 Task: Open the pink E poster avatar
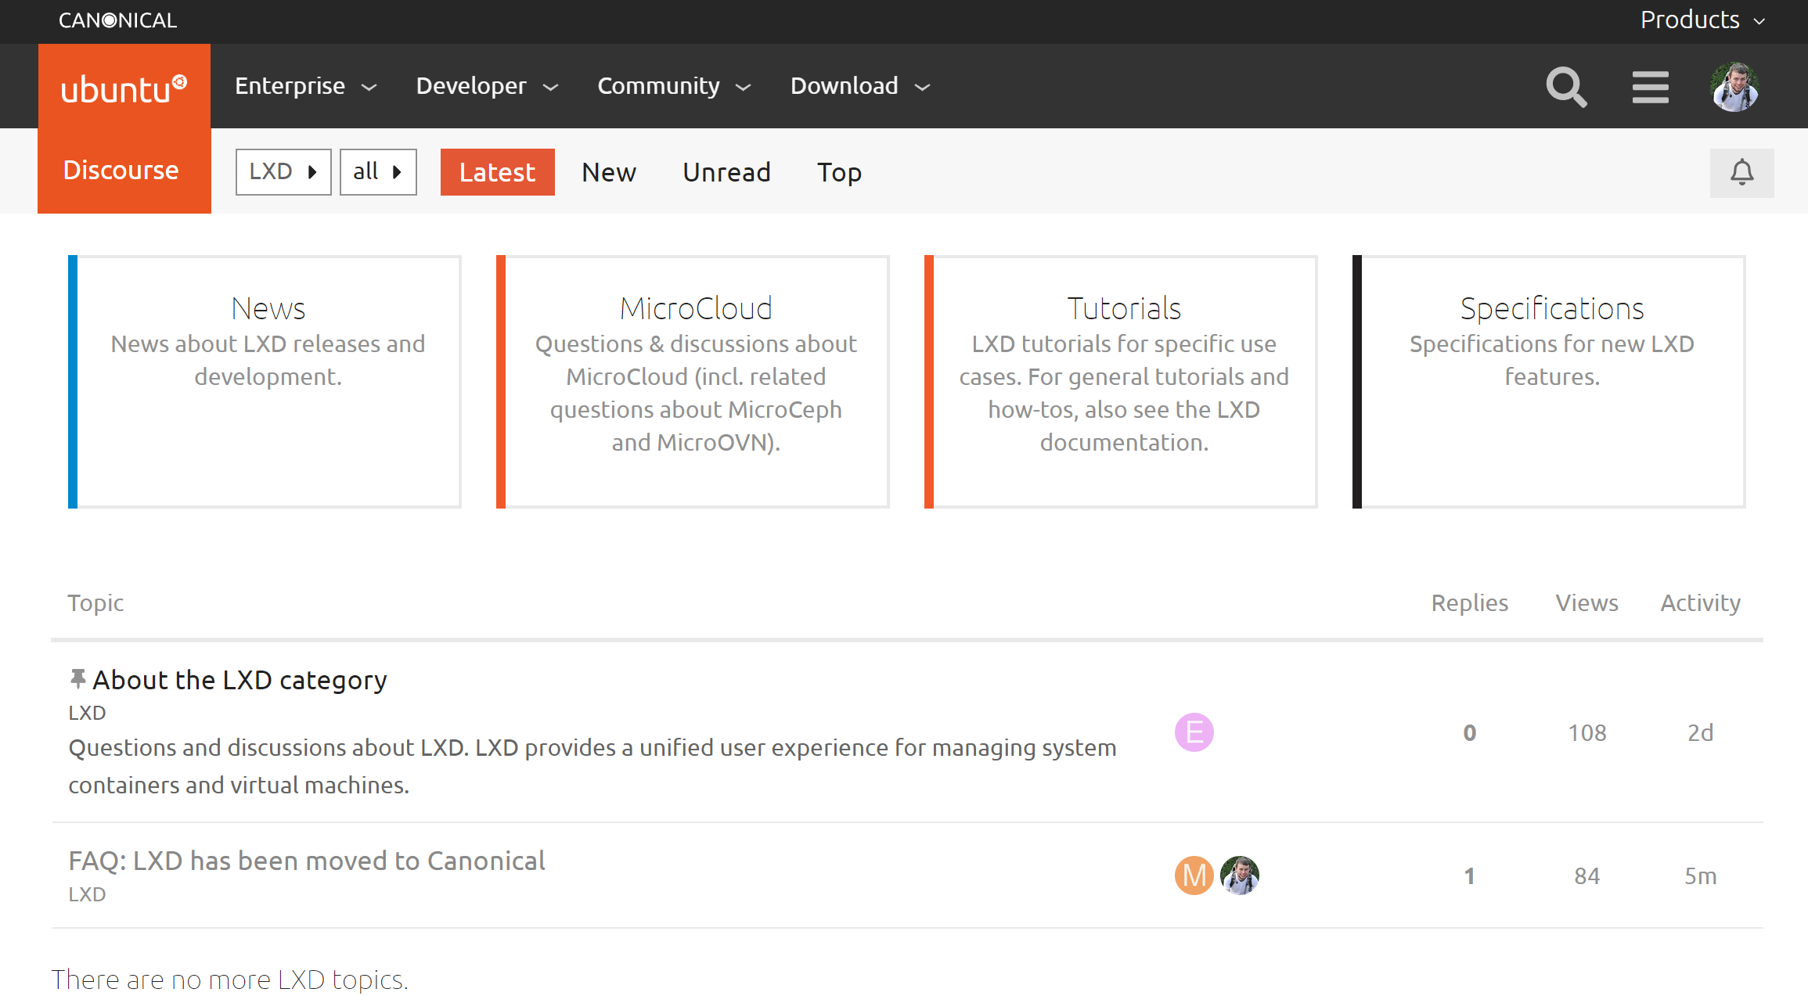tap(1194, 732)
